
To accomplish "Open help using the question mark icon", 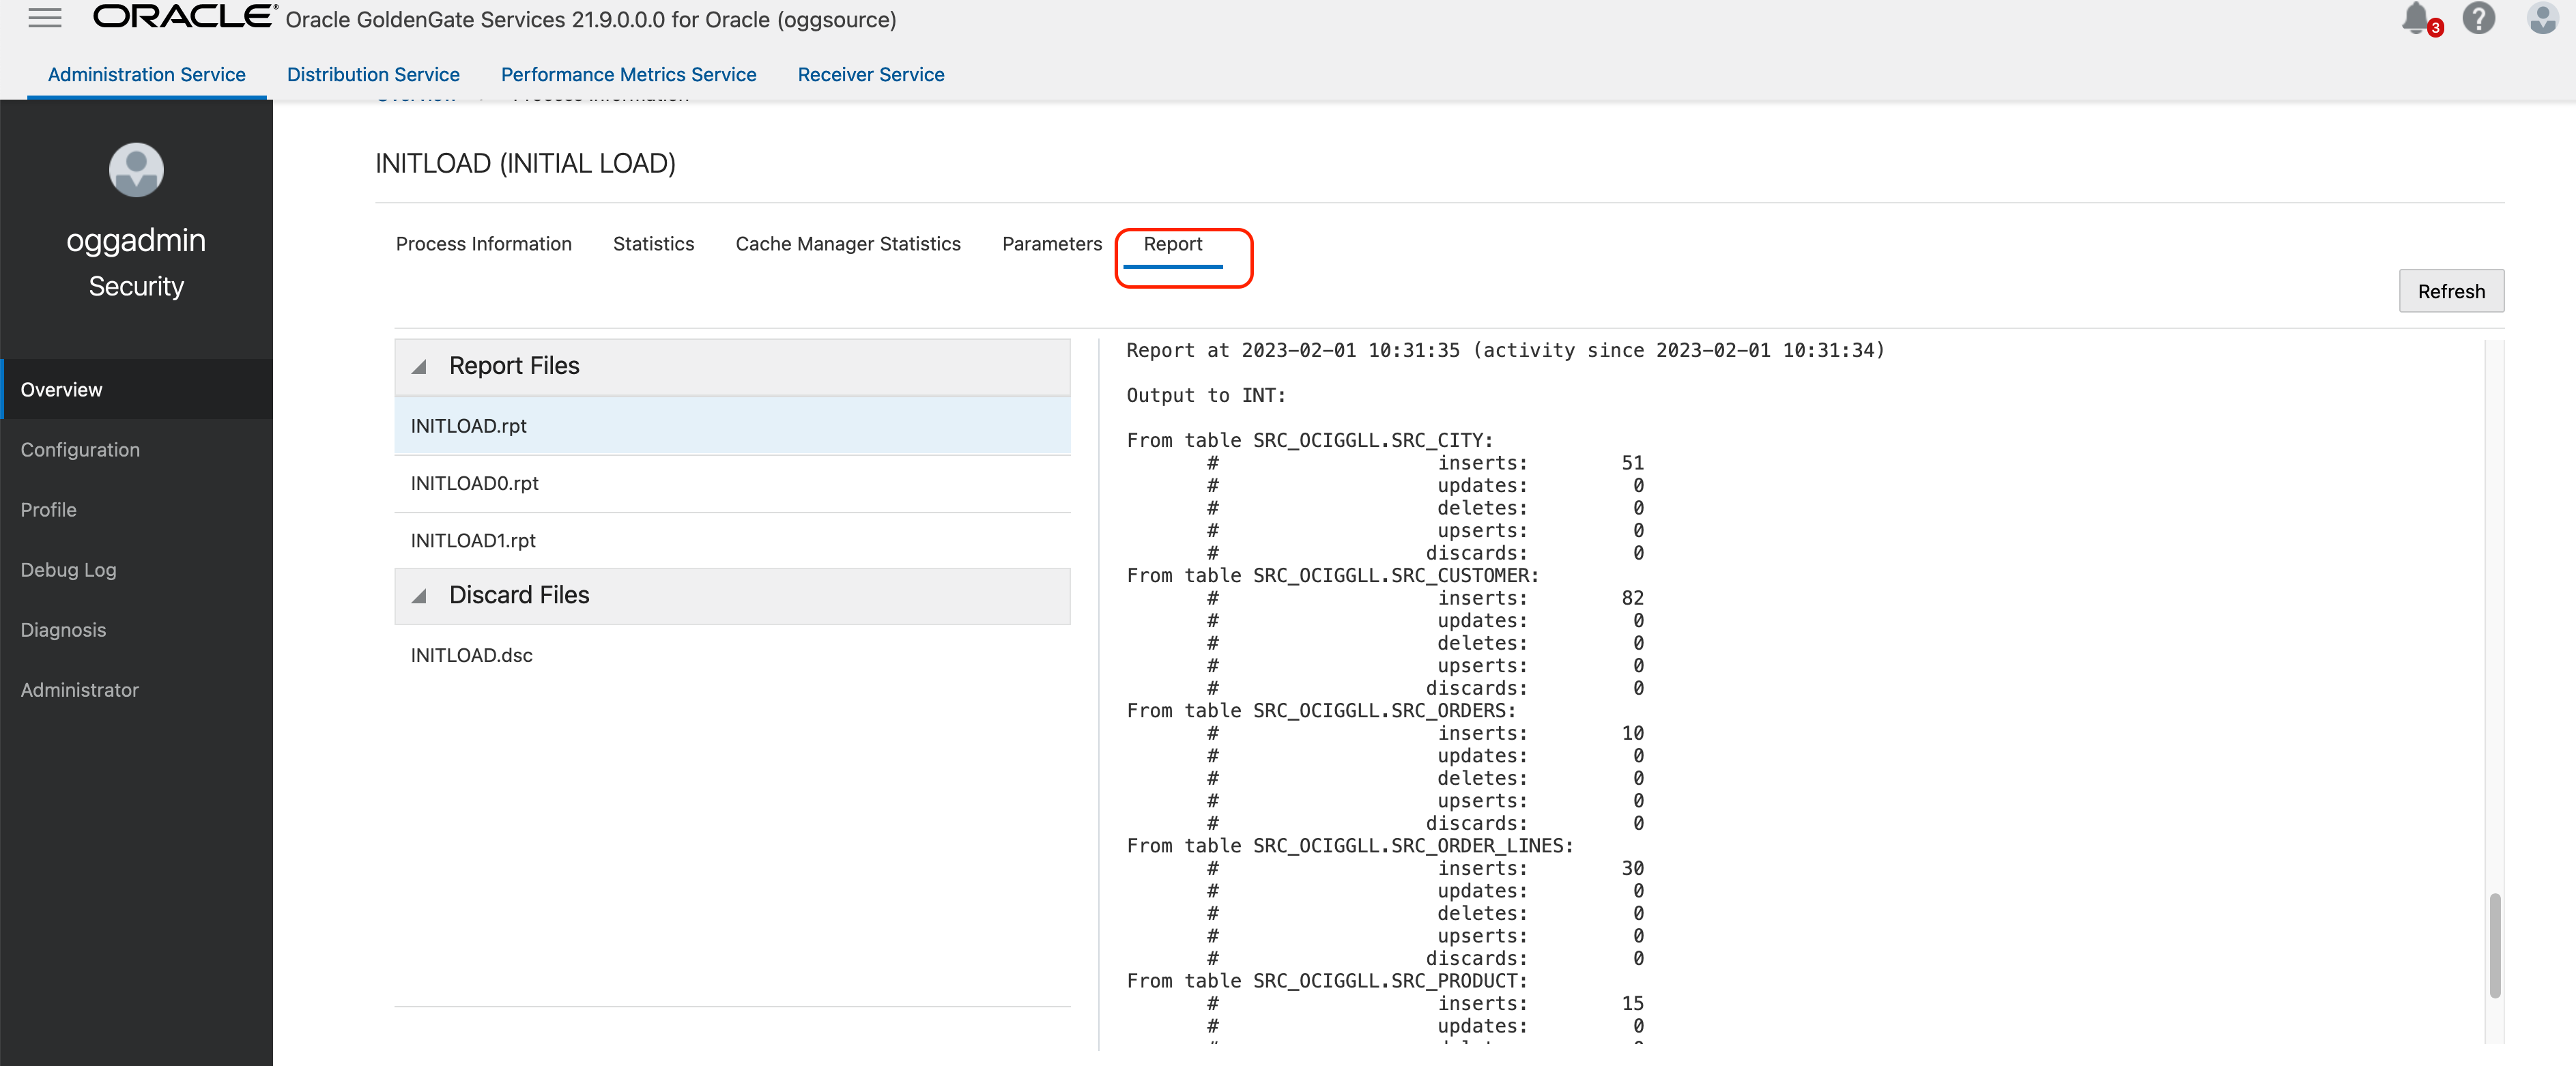I will coord(2479,18).
